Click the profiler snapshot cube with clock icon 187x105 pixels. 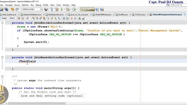(97, 9)
